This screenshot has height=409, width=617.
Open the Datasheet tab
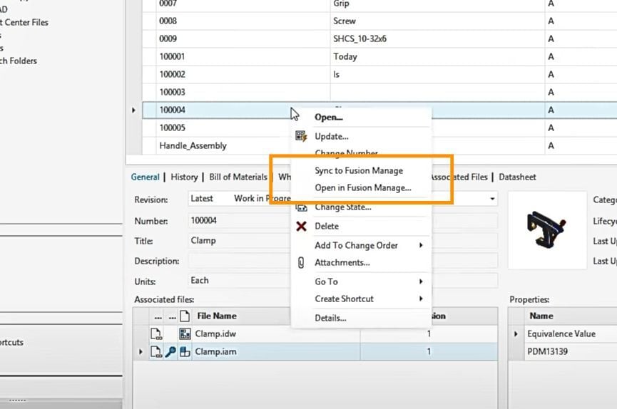(517, 177)
